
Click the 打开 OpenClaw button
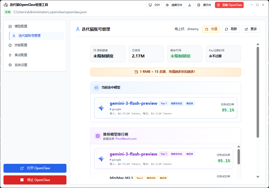[35, 168]
